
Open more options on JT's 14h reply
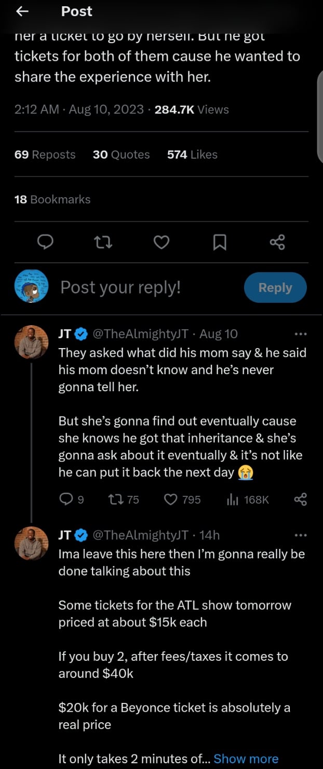[x=300, y=535]
